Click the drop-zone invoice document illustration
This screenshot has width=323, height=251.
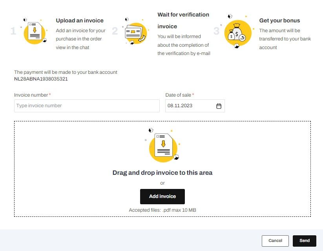(x=163, y=145)
